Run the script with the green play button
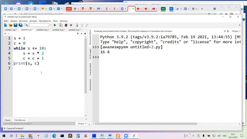Screen dimensions: 247x139 pos(55,25)
